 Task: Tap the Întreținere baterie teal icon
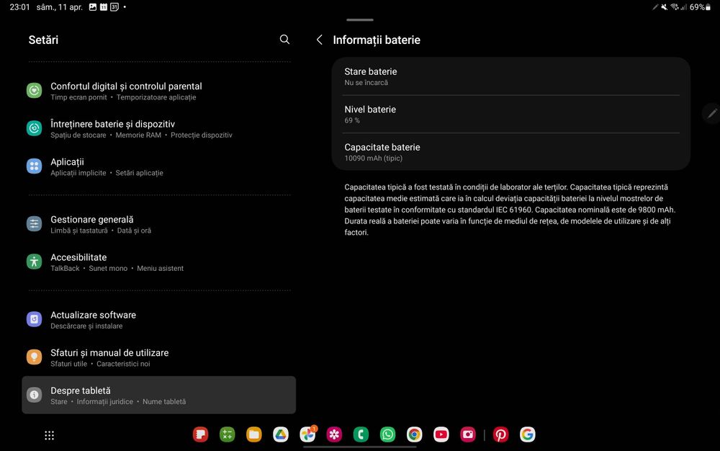tap(34, 128)
